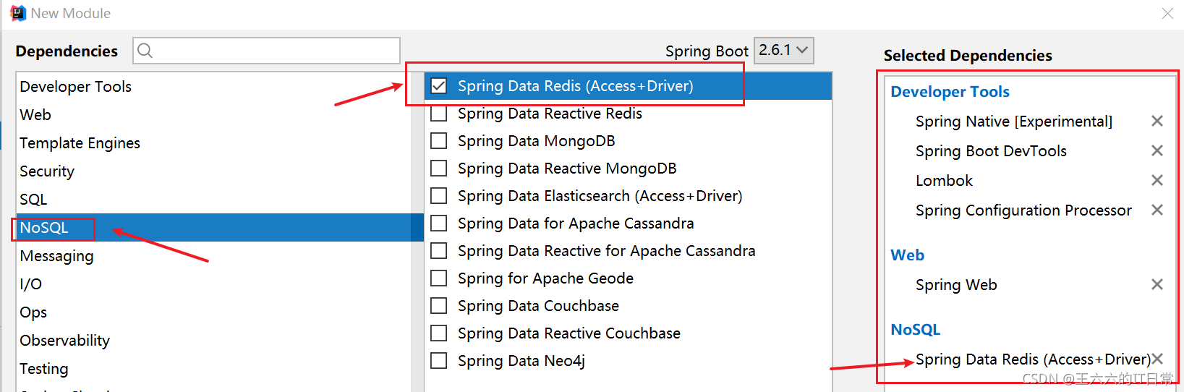
Task: Select Web category in list
Action: coord(214,115)
